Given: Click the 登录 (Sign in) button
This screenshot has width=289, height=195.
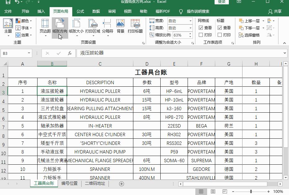Looking at the screenshot, I should click(221, 2).
